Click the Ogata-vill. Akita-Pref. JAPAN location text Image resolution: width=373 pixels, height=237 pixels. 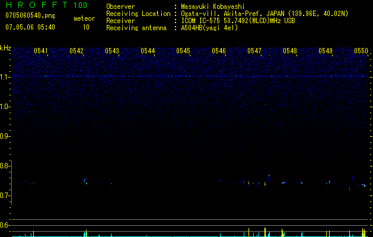(x=264, y=14)
